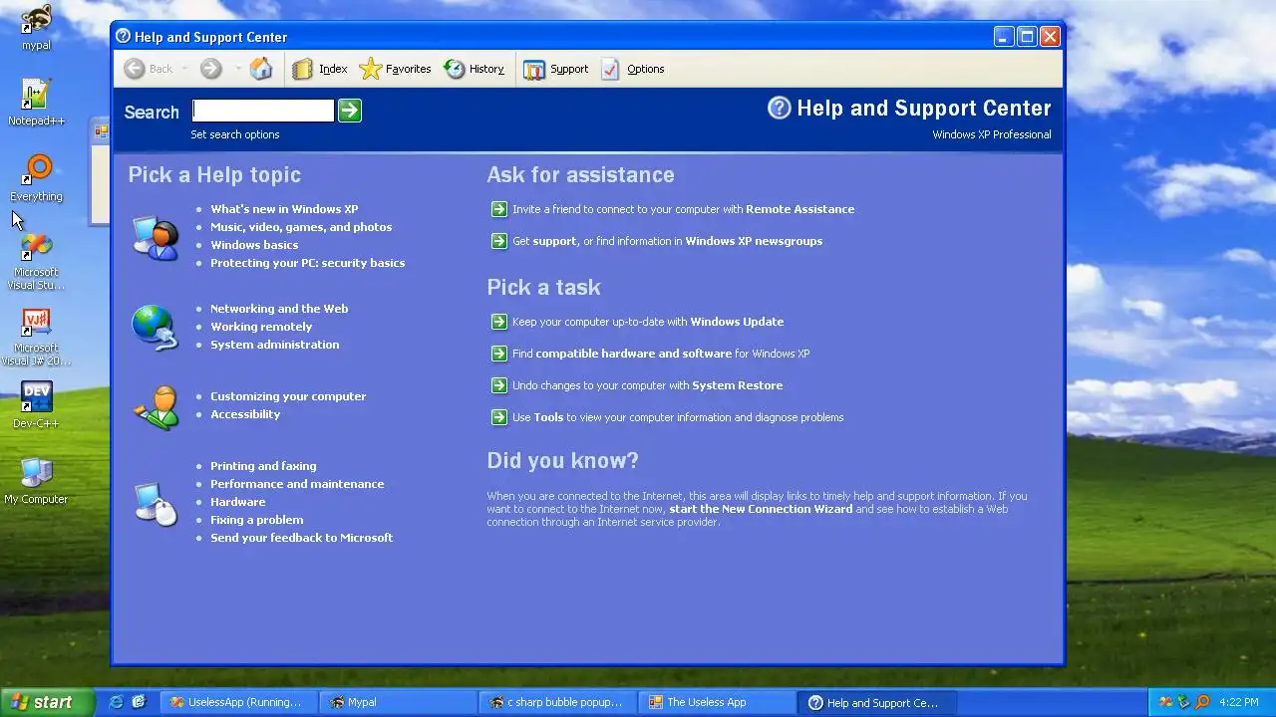Open the Start menu button
1276x717 pixels.
click(x=47, y=702)
